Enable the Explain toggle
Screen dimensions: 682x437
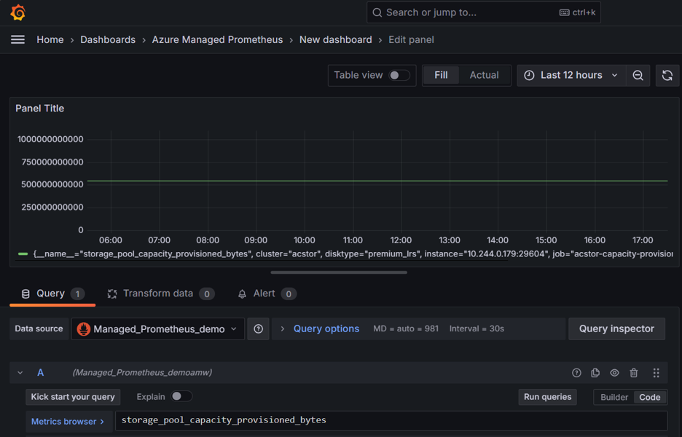click(x=181, y=397)
